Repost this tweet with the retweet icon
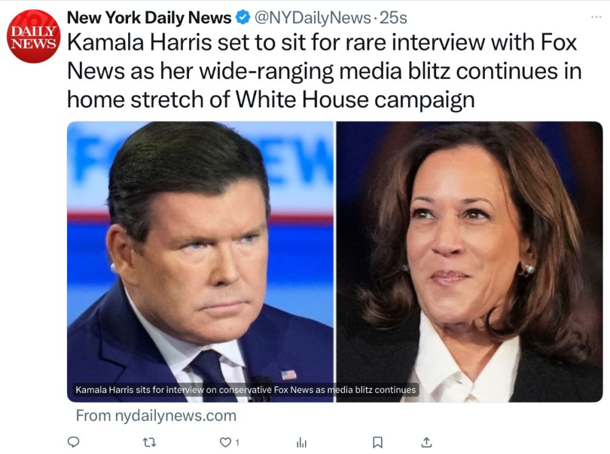Viewport: 610px width, 454px height. (x=148, y=442)
